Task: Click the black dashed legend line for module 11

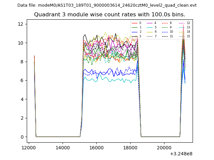Action: tap(165, 36)
